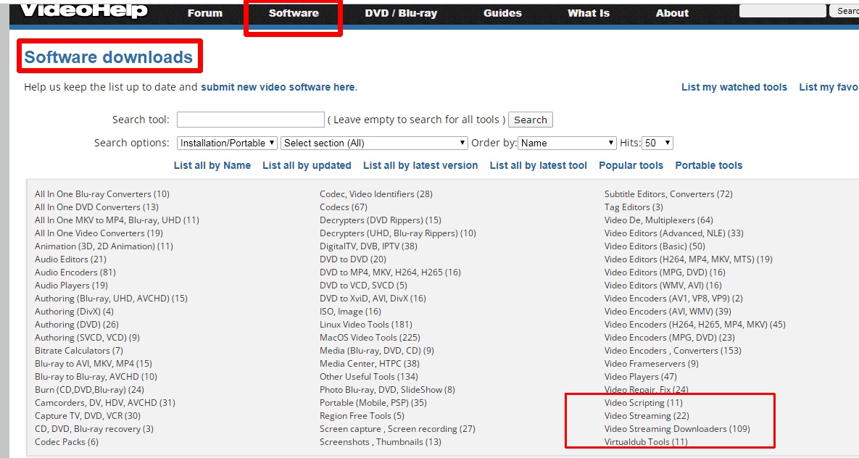Open Codec Packs (6) category

tap(66, 441)
